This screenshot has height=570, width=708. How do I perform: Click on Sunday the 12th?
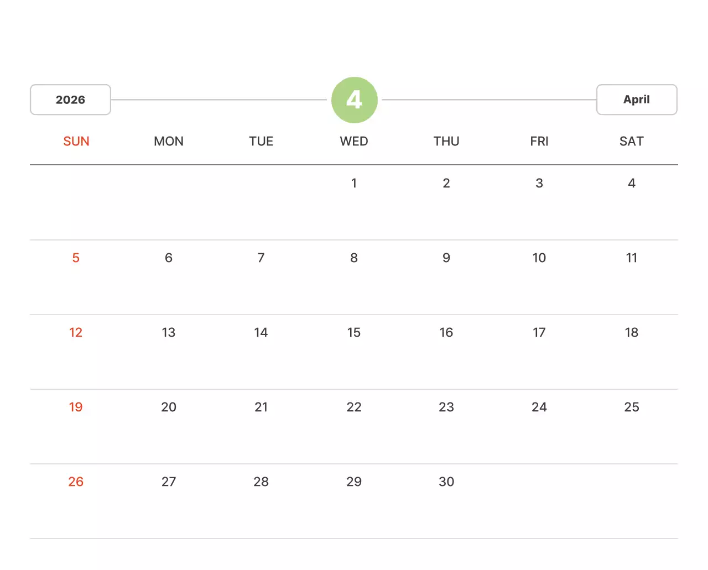click(76, 333)
